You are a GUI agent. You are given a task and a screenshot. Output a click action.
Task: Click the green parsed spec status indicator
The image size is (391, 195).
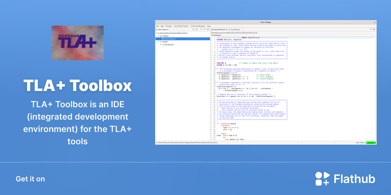pyautogui.click(x=371, y=143)
